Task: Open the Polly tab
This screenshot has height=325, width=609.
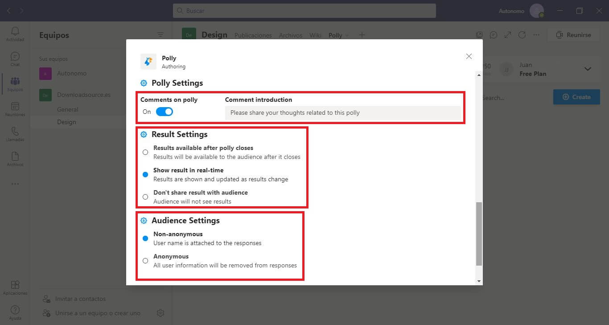Action: coord(335,35)
